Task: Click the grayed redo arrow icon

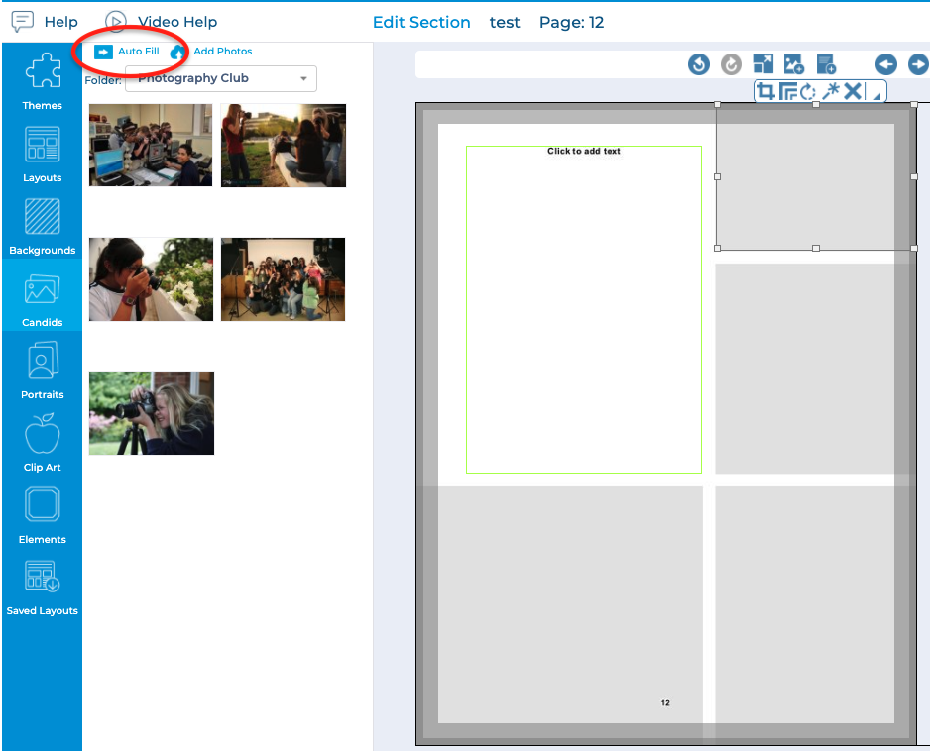Action: pyautogui.click(x=731, y=64)
